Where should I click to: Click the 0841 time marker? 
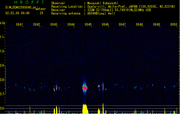coord(19,25)
